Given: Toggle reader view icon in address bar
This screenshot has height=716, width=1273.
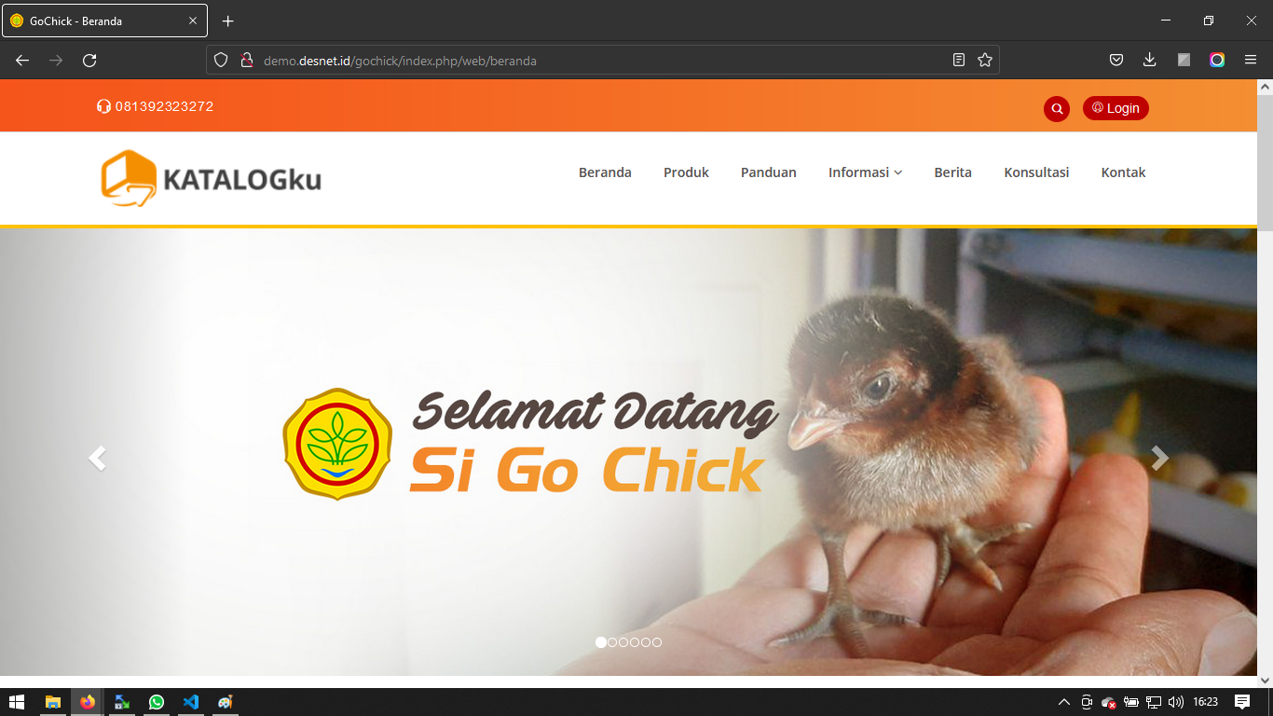Looking at the screenshot, I should point(959,61).
